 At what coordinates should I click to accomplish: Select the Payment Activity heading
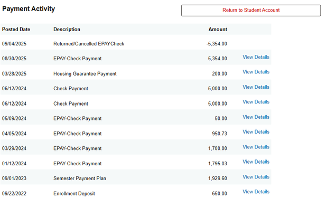(x=29, y=9)
